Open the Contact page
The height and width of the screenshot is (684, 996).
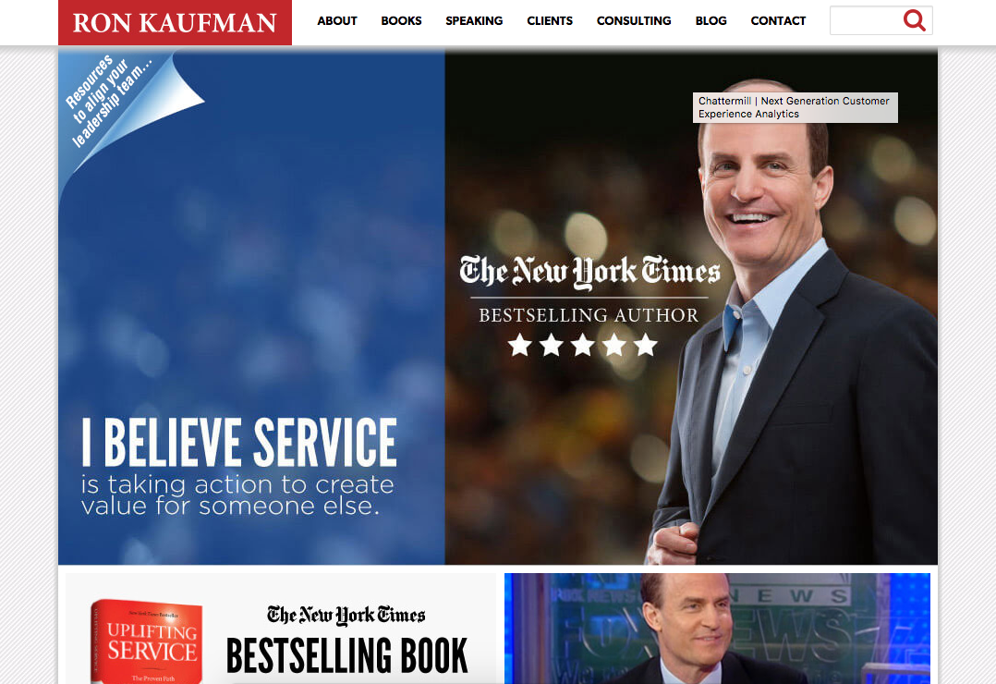778,21
